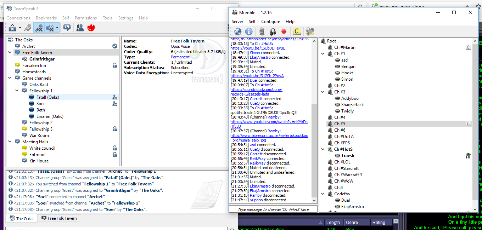Open the youtu.be/1SUbDD_eVBE link
This screenshot has width=482, height=230.
pyautogui.click(x=258, y=48)
